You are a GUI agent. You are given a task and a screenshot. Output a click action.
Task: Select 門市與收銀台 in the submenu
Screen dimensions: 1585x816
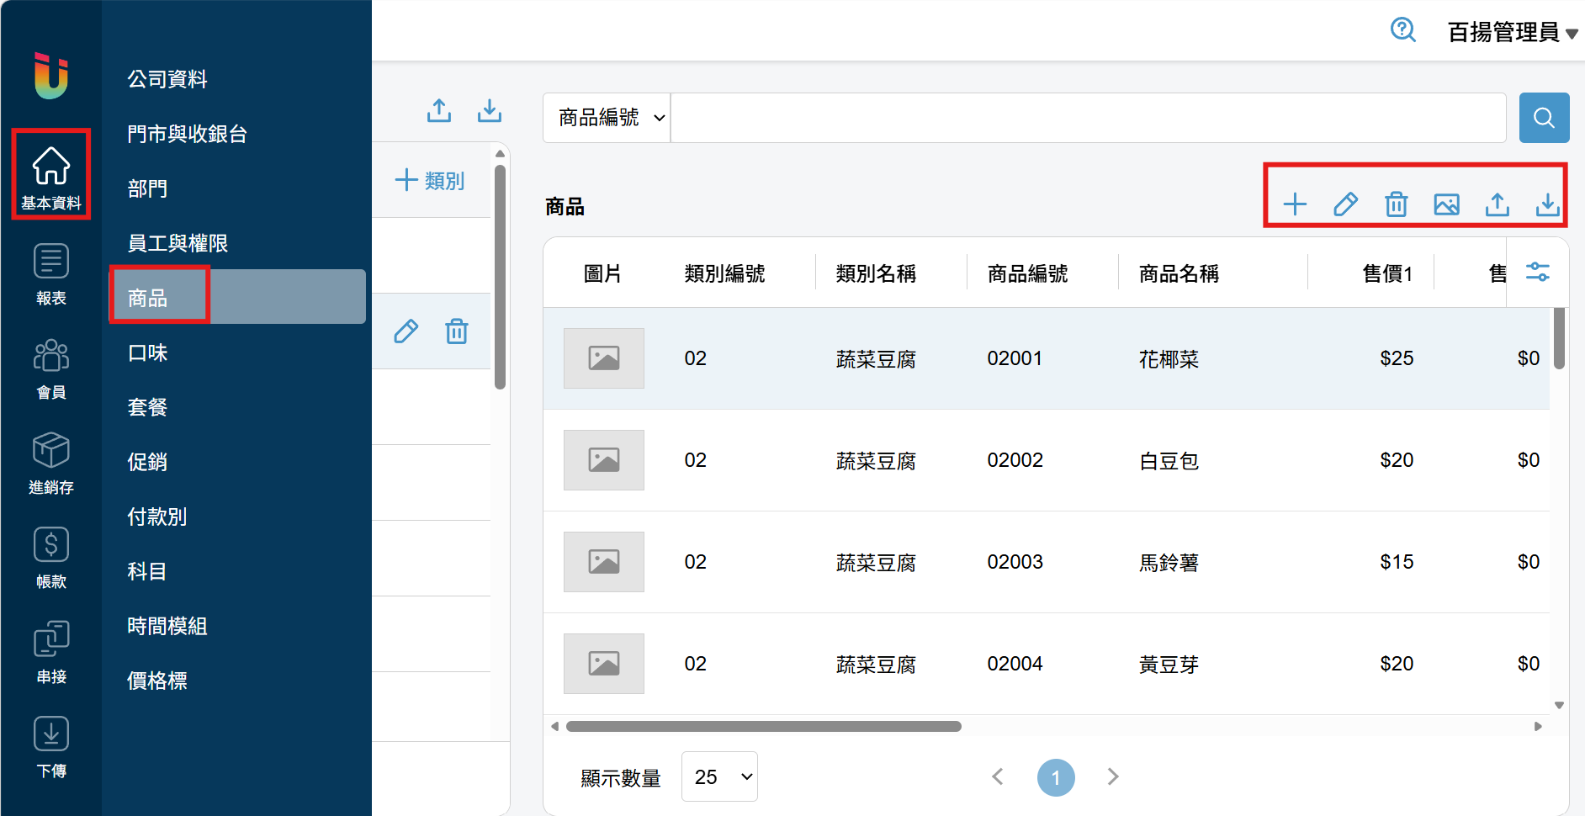point(187,134)
